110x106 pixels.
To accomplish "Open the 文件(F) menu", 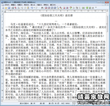I will tap(7, 5).
